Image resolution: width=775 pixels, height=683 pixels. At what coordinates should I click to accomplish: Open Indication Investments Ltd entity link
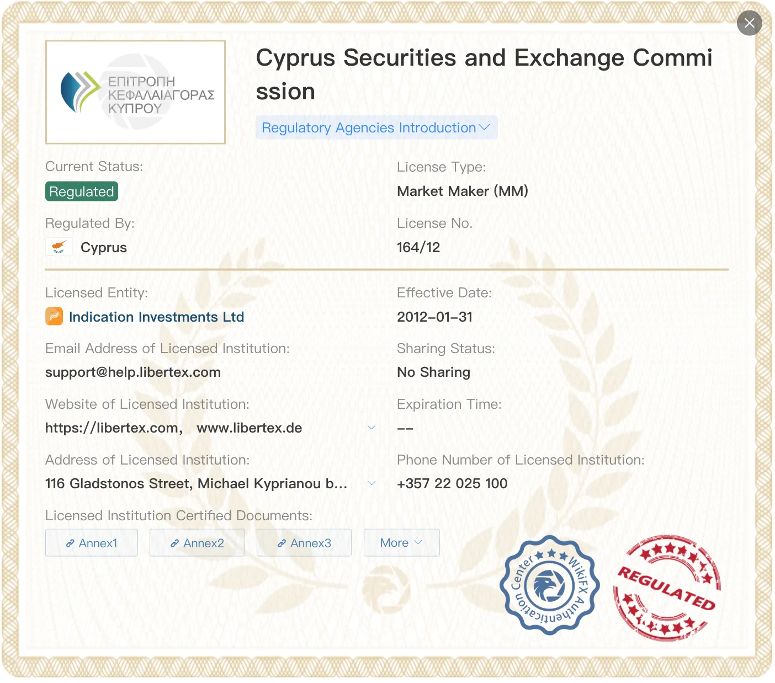point(156,317)
